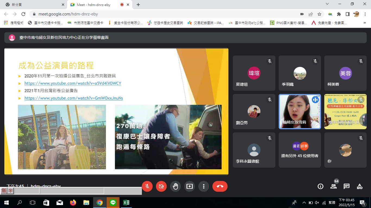The image size is (371, 208).
Task: Click the present screen icon
Action: tap(190, 186)
